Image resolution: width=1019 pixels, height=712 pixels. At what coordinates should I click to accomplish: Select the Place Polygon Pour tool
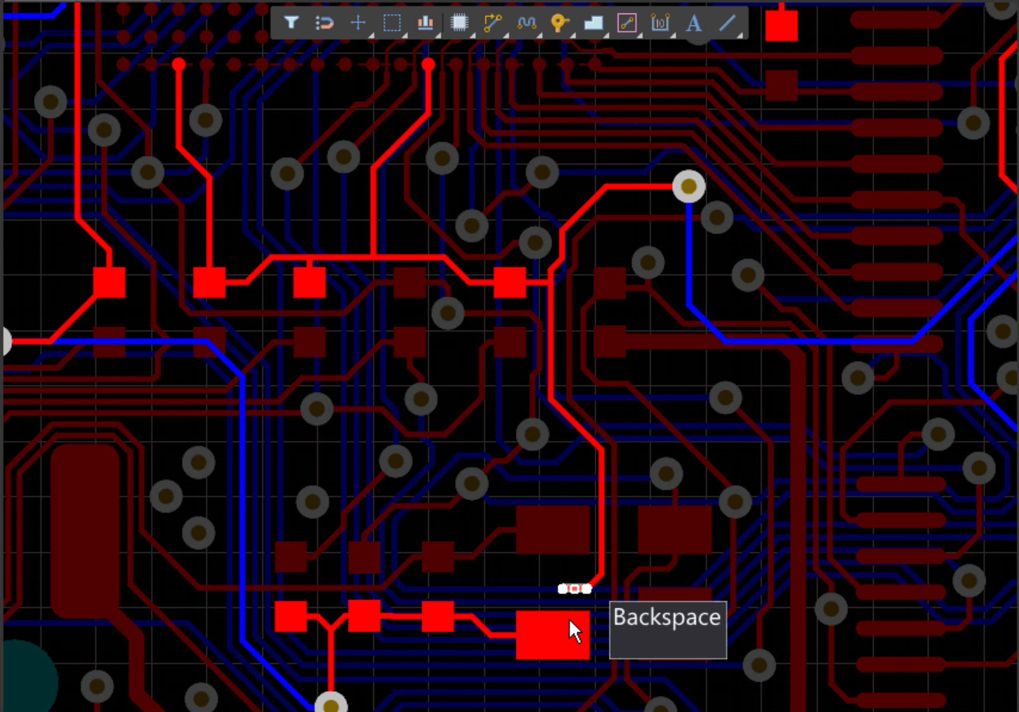[593, 23]
